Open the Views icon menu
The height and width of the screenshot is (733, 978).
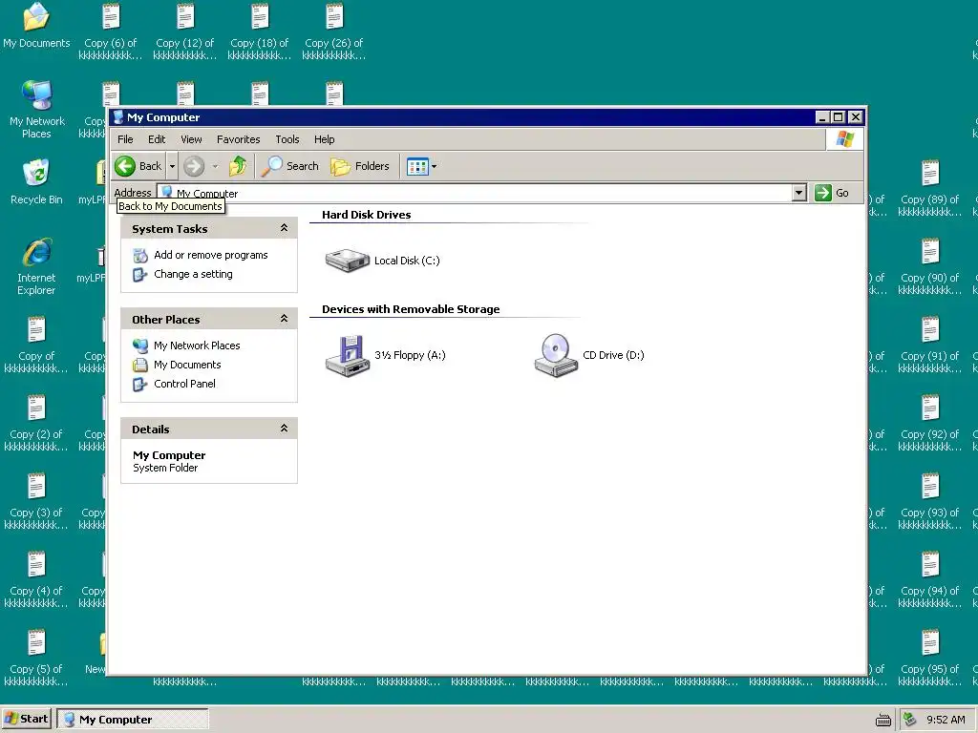[421, 166]
